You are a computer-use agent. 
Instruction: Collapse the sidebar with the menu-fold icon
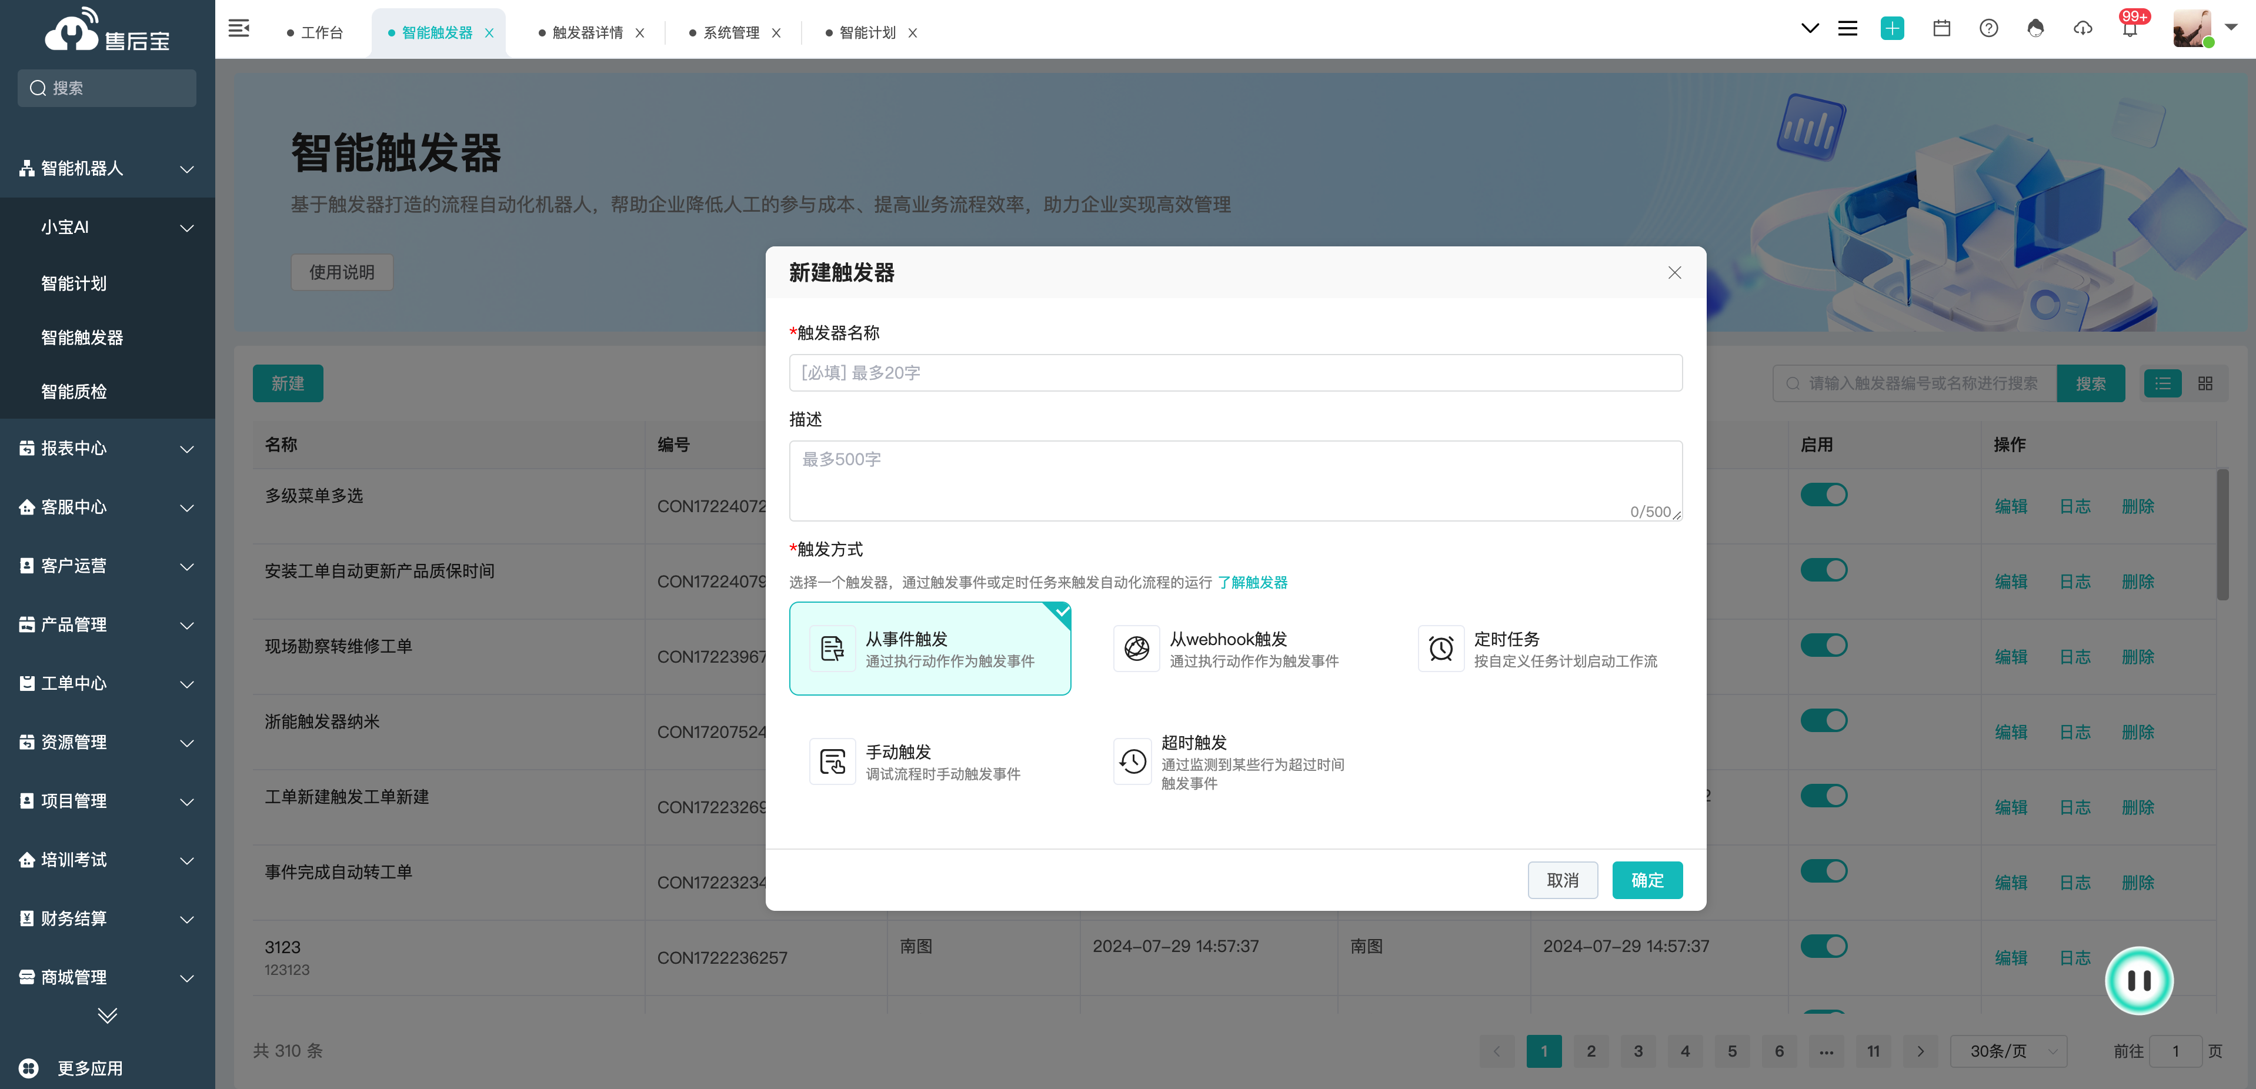[x=239, y=29]
